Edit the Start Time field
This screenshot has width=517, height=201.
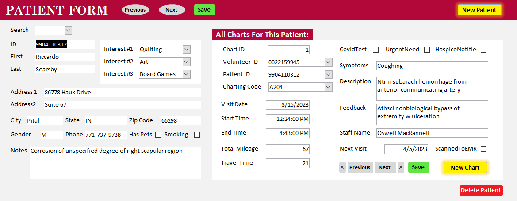click(x=287, y=119)
